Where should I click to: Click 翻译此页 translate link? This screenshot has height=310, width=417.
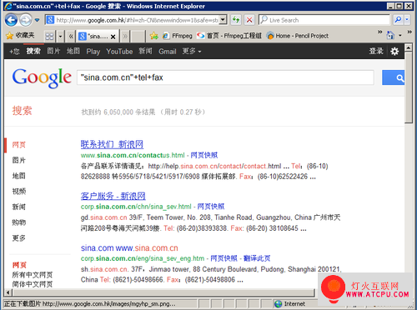pos(257,258)
